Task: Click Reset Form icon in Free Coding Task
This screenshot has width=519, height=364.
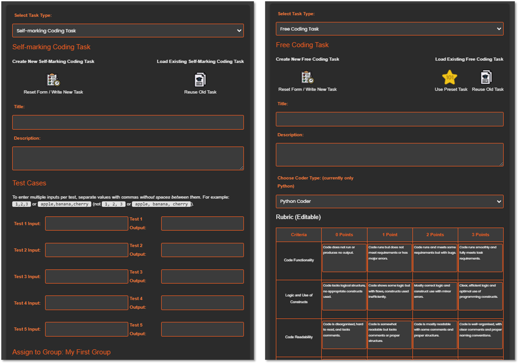Action: [307, 77]
